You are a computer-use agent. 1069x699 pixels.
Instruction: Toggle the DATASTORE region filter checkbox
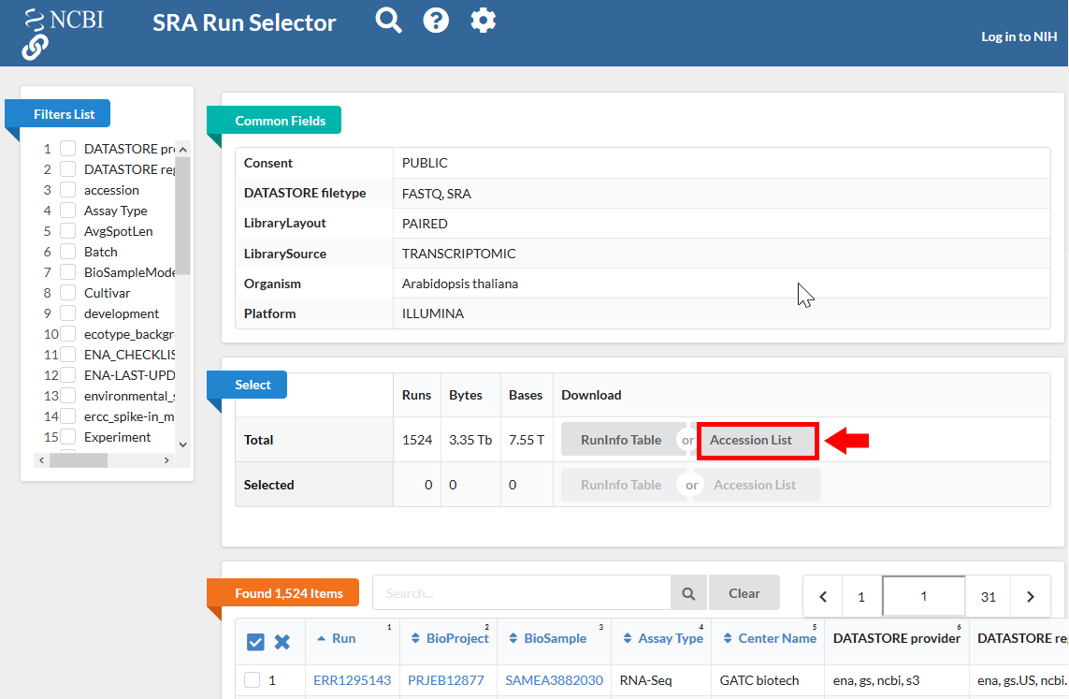click(67, 169)
